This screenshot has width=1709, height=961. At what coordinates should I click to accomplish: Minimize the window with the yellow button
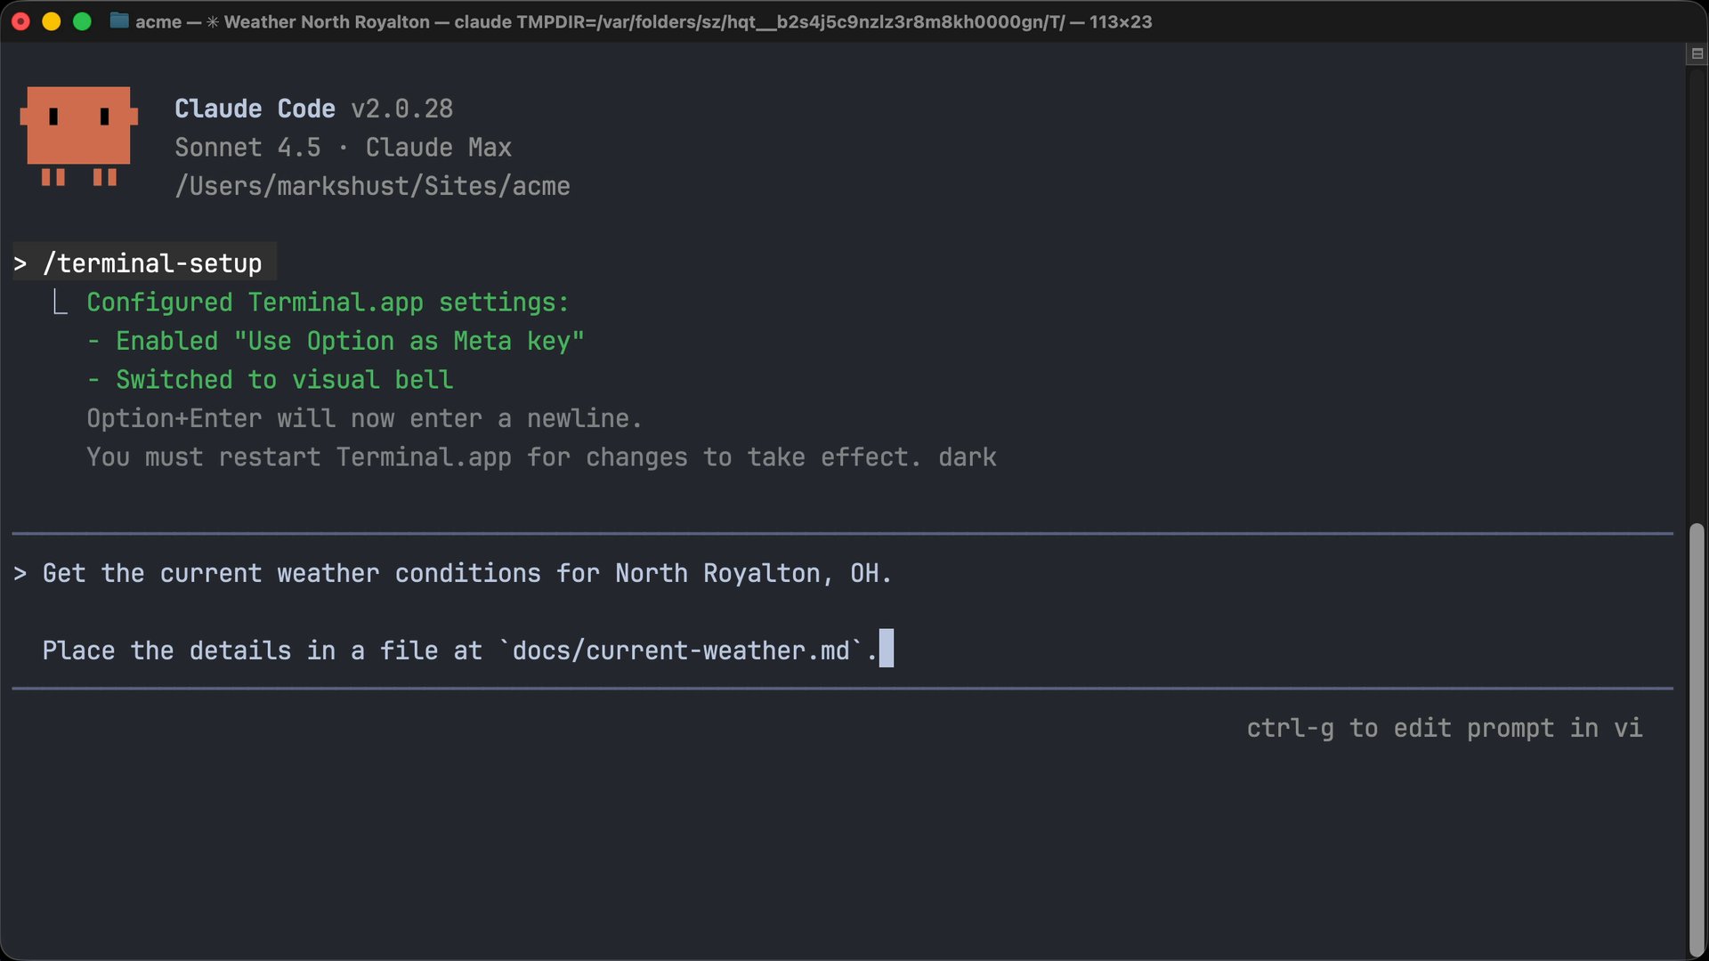pyautogui.click(x=52, y=21)
